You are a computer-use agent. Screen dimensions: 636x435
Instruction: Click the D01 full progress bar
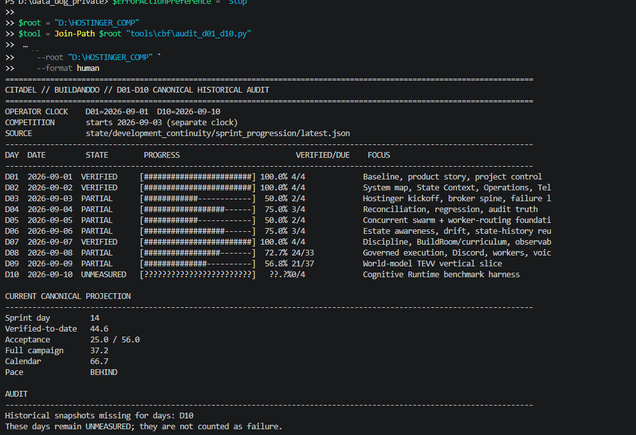[x=198, y=177]
